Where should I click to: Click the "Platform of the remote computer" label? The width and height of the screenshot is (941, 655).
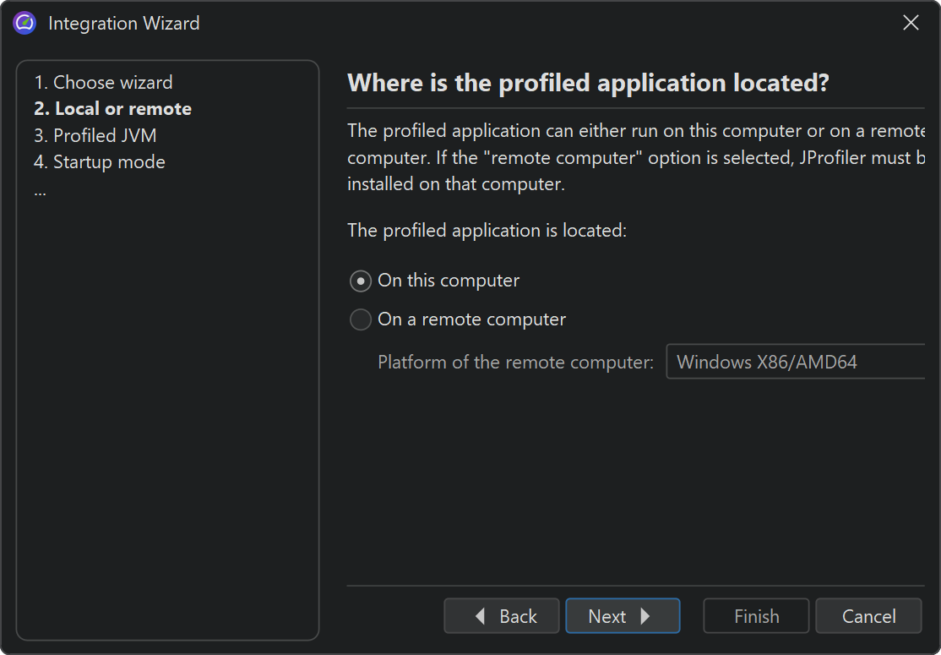tap(515, 363)
